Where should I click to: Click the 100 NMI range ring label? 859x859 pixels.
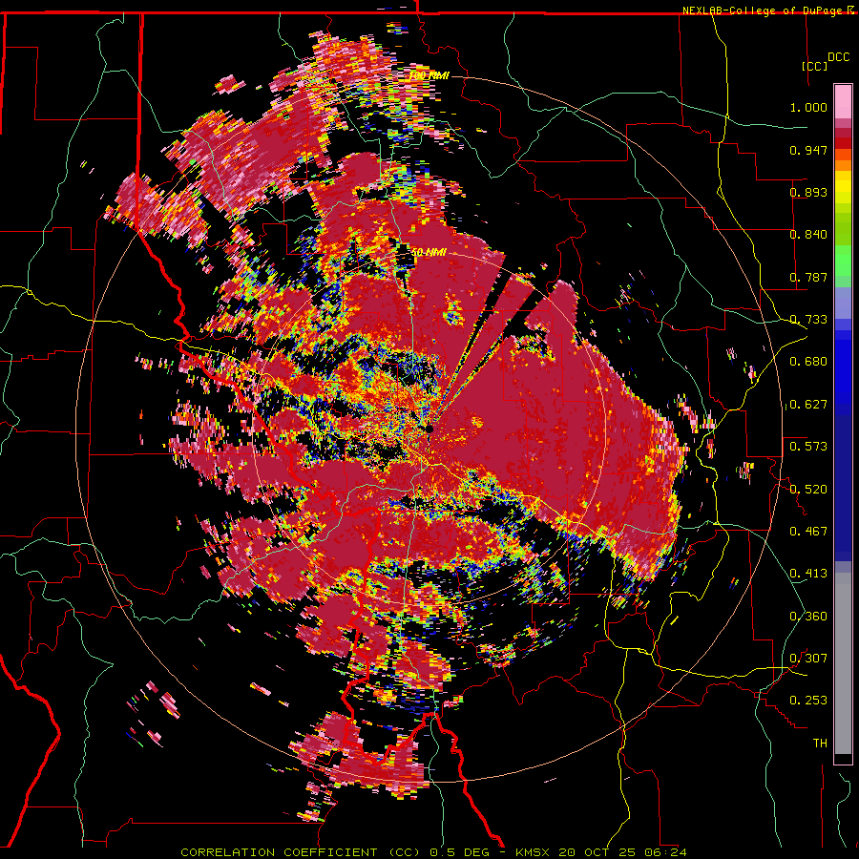[429, 75]
